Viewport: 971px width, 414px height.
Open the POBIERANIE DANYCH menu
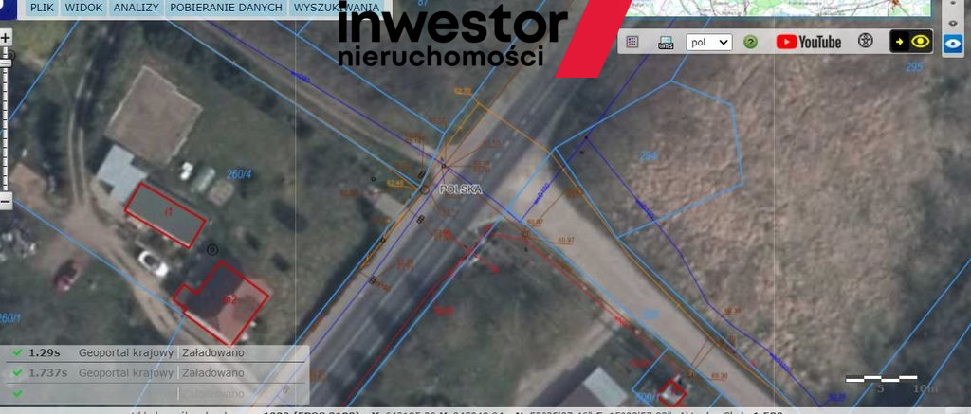pos(226,8)
